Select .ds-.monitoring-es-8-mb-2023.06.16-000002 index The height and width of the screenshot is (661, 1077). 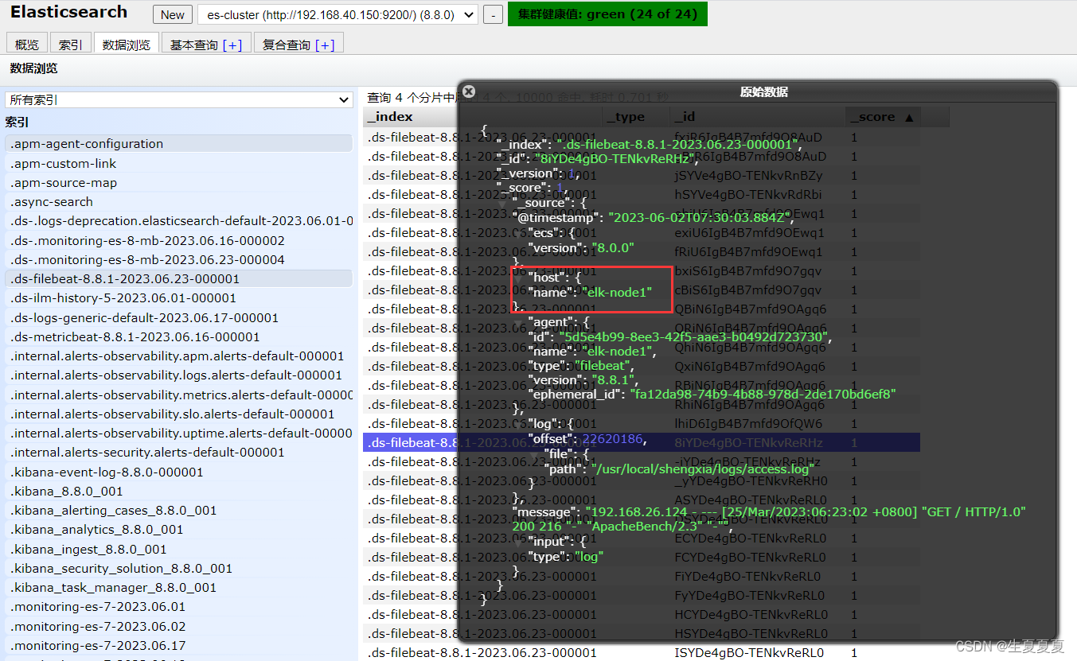[x=179, y=240]
